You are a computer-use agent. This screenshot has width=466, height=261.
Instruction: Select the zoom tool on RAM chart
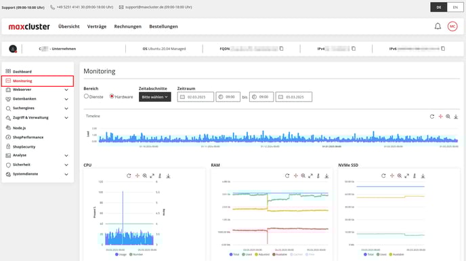(x=303, y=176)
